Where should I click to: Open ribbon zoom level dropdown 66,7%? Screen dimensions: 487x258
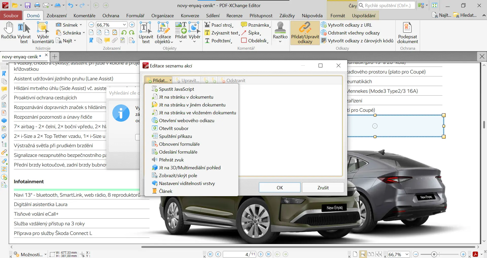(x=124, y=25)
